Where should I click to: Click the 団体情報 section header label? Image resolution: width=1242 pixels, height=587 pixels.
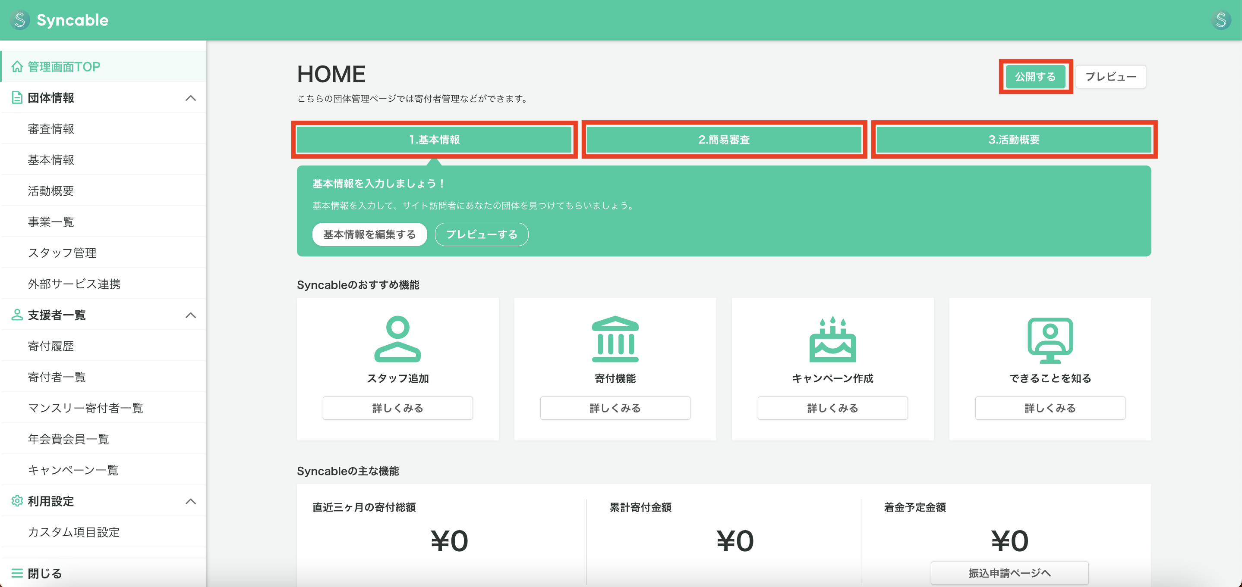pyautogui.click(x=50, y=98)
